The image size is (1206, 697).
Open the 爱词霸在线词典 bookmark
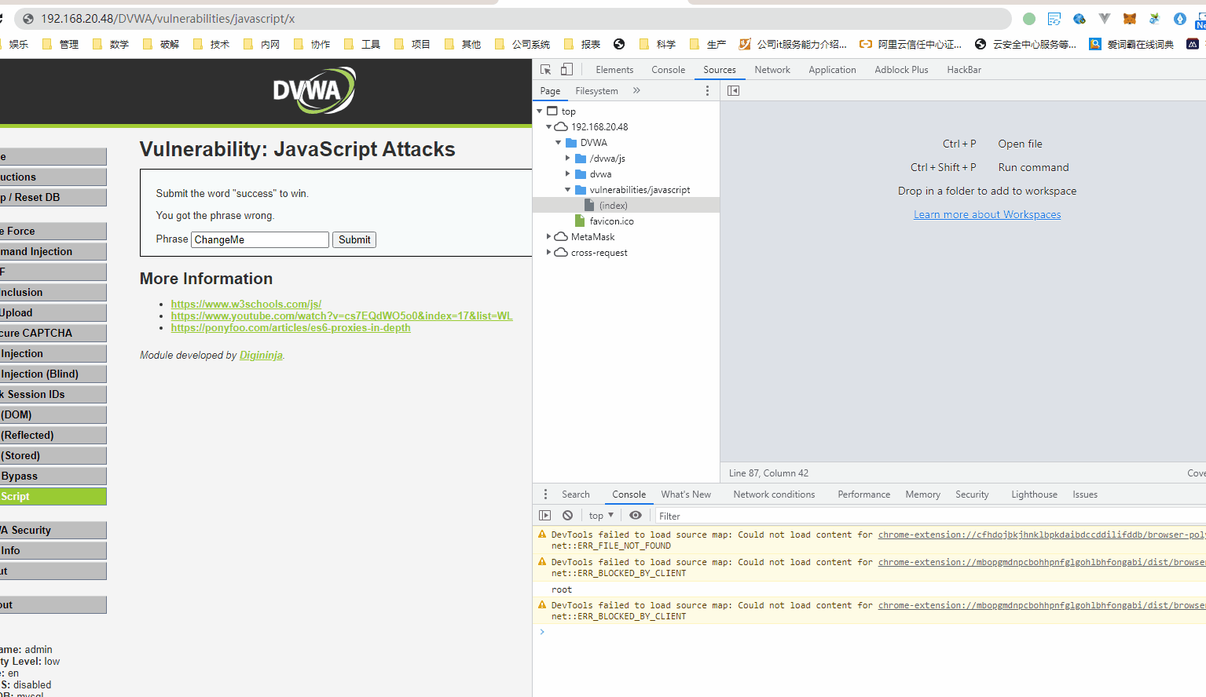point(1131,45)
